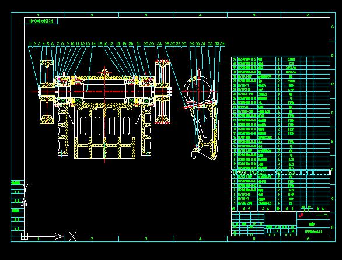Pick part balloon number 14
342x260 pixels.
94,44
